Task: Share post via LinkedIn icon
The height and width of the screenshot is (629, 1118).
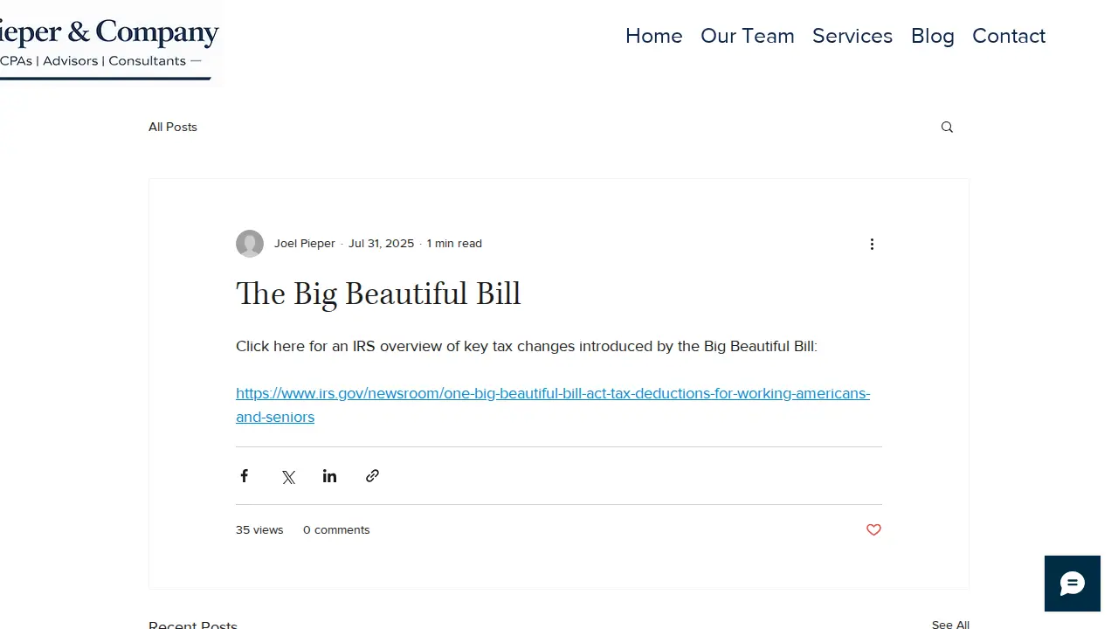Action: 329,476
